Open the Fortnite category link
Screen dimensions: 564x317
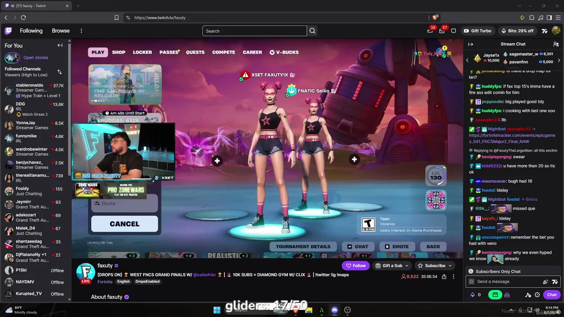pos(105,282)
